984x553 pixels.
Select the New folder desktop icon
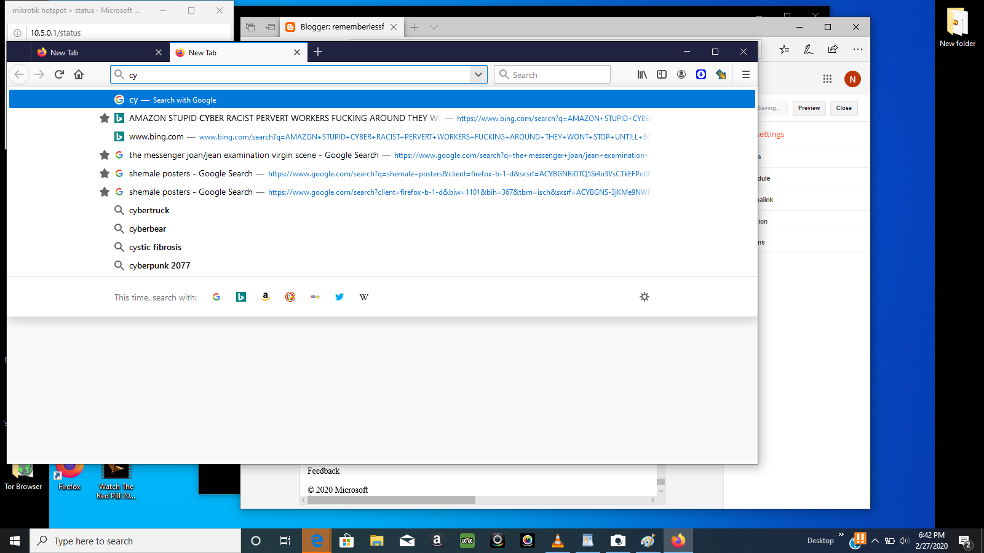coord(957,28)
